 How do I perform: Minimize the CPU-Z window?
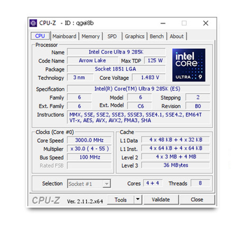(x=163, y=23)
